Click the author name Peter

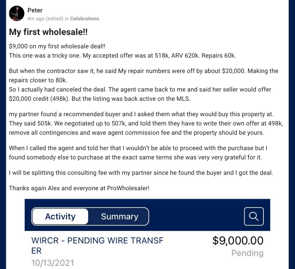click(35, 10)
